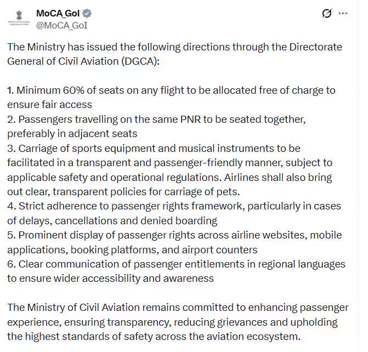Click point 6 about regional languages communication

click(175, 264)
